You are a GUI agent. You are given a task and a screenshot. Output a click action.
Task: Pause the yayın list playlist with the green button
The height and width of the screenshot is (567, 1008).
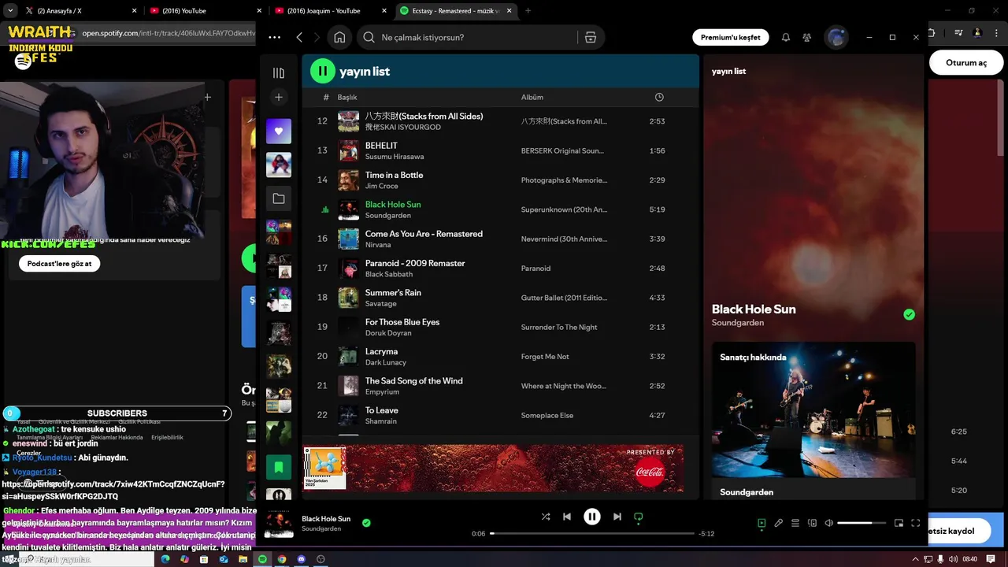click(322, 71)
